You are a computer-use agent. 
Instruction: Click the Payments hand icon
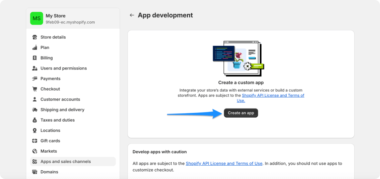34,78
